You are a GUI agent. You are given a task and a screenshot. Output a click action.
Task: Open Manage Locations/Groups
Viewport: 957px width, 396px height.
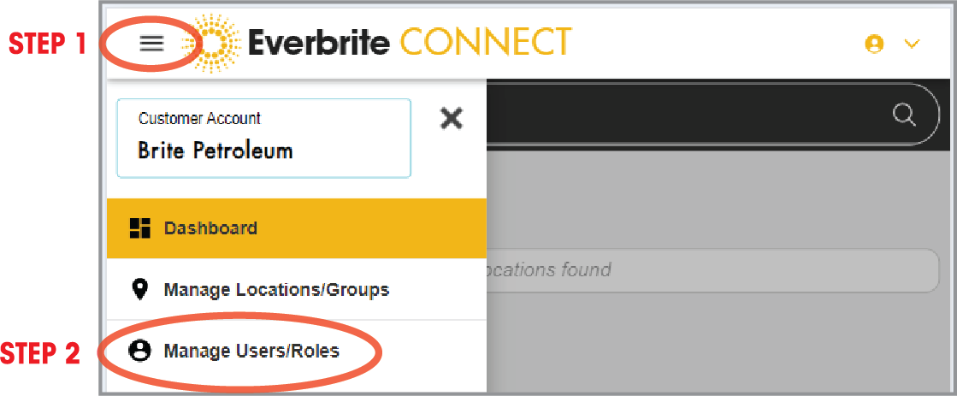click(x=276, y=290)
